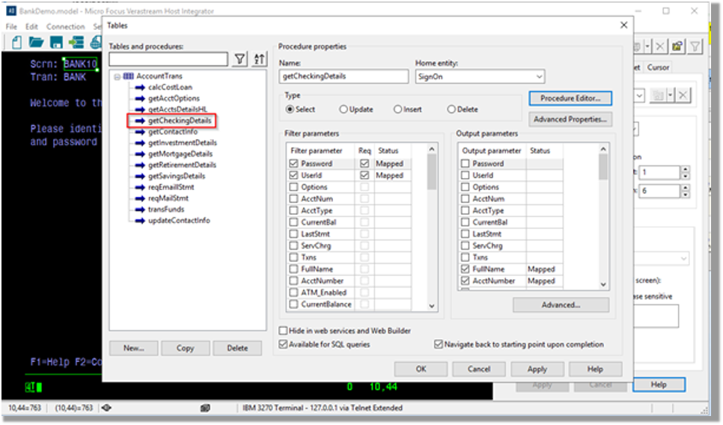Click New table or procedure button
The image size is (723, 425).
[134, 348]
